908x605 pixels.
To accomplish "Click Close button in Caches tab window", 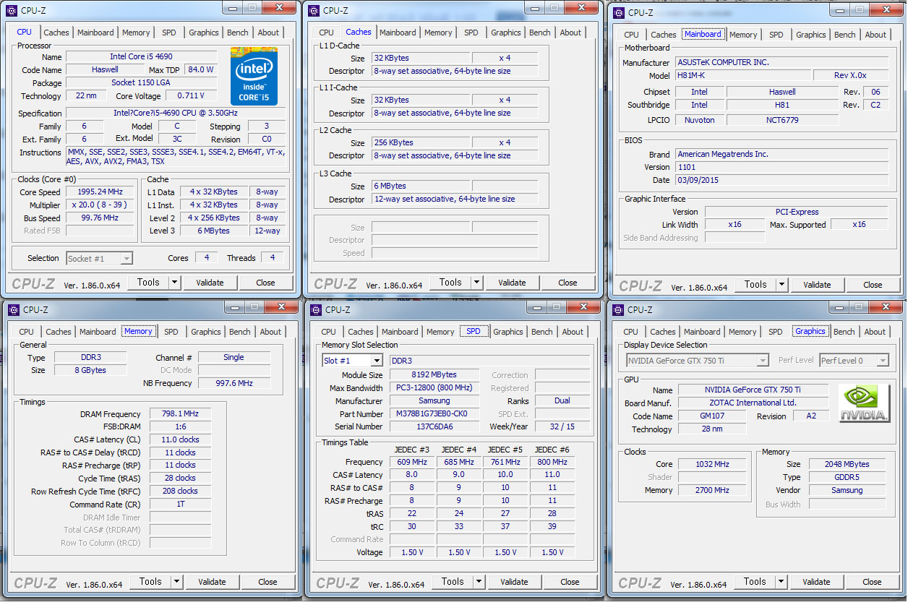I will 567,283.
